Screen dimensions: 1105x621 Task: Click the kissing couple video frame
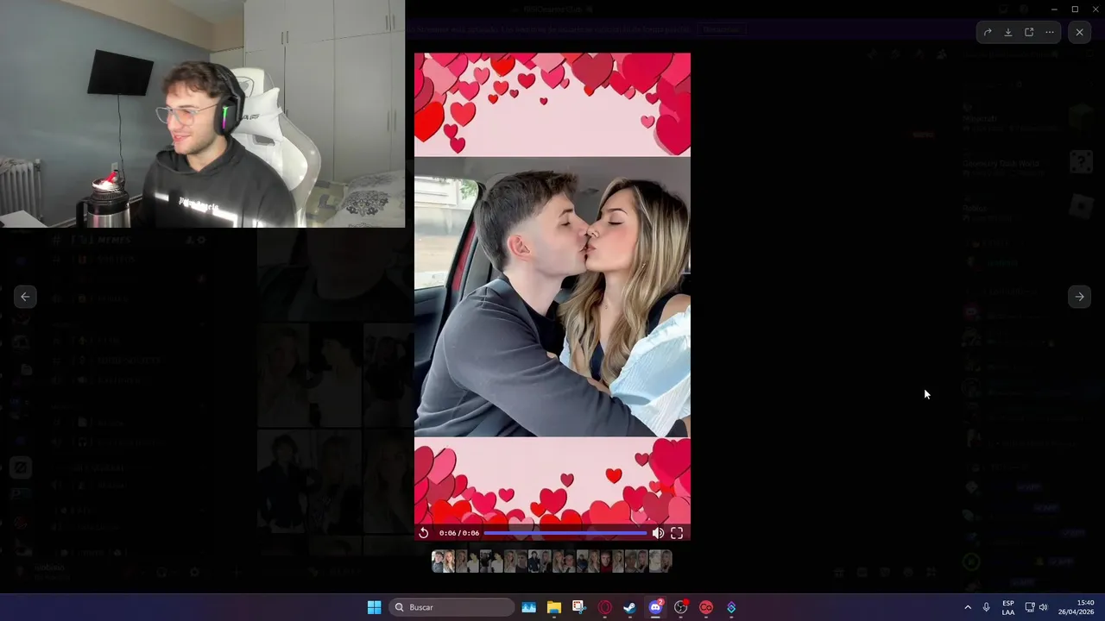pyautogui.click(x=552, y=297)
